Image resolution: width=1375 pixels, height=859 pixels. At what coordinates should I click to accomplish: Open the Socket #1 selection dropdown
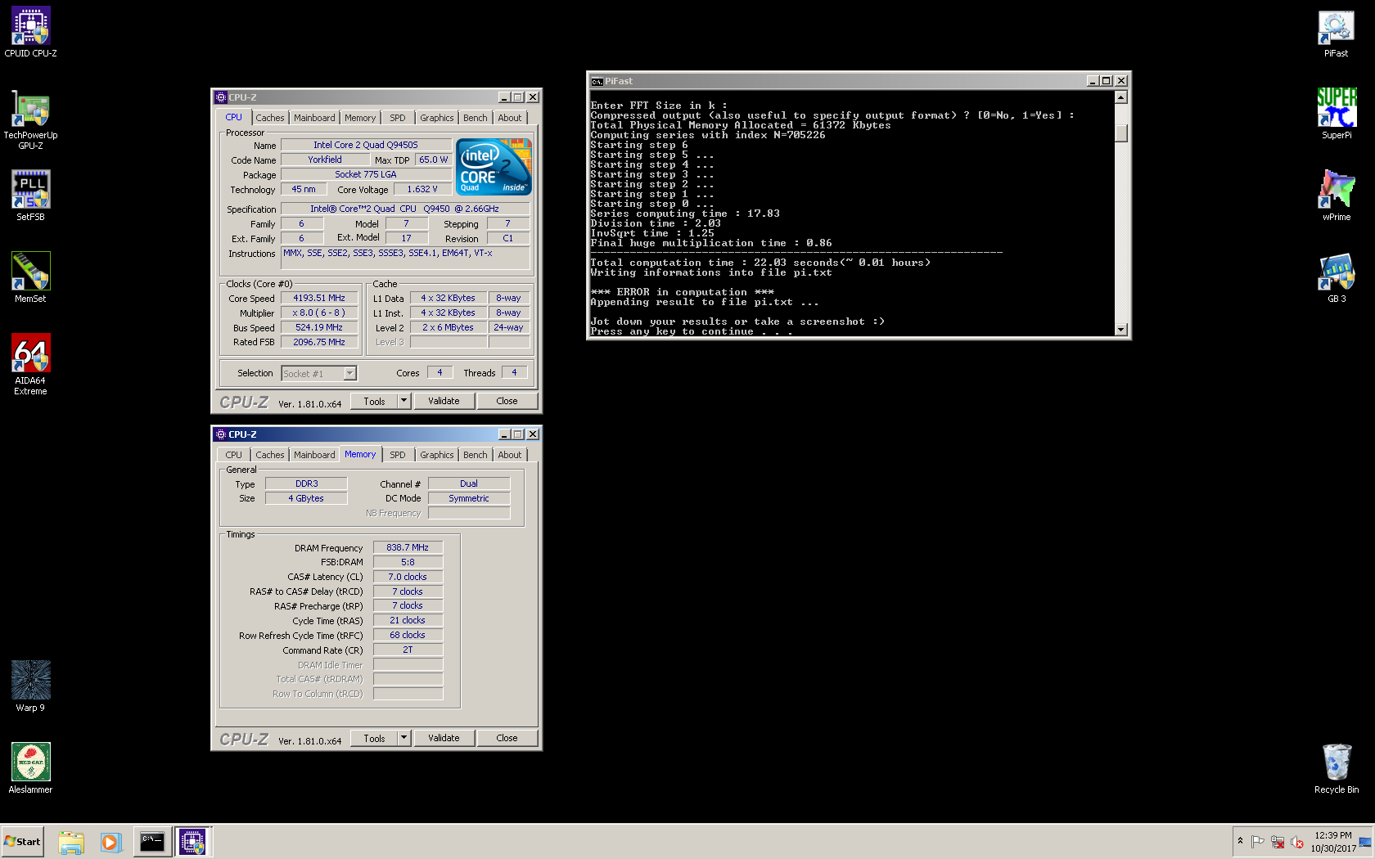(x=319, y=373)
